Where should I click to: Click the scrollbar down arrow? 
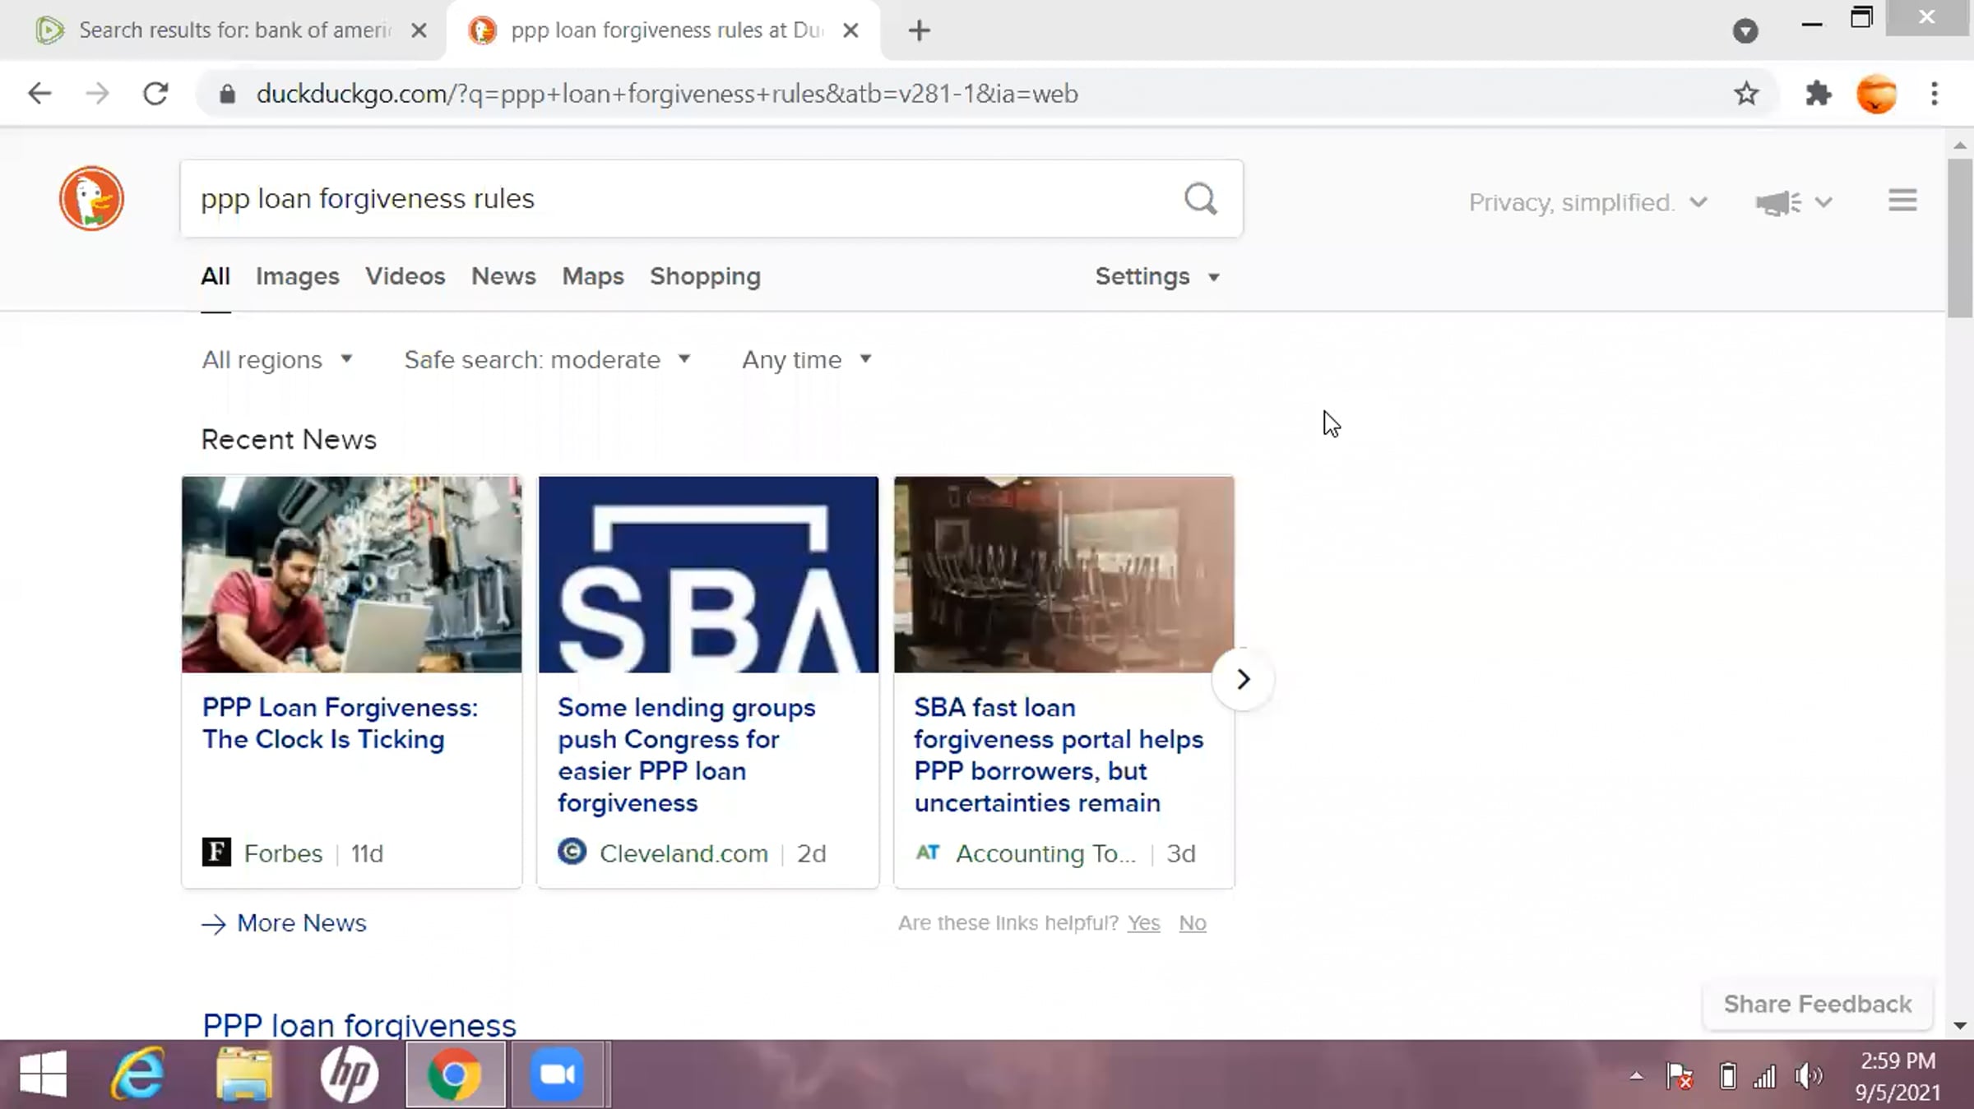point(1960,1025)
